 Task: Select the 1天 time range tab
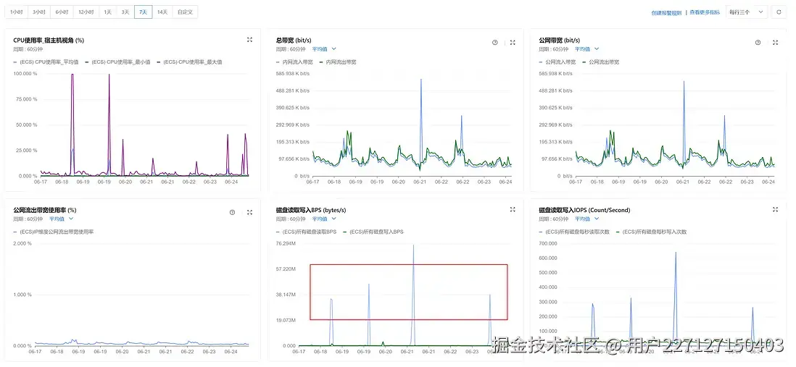[x=107, y=12]
